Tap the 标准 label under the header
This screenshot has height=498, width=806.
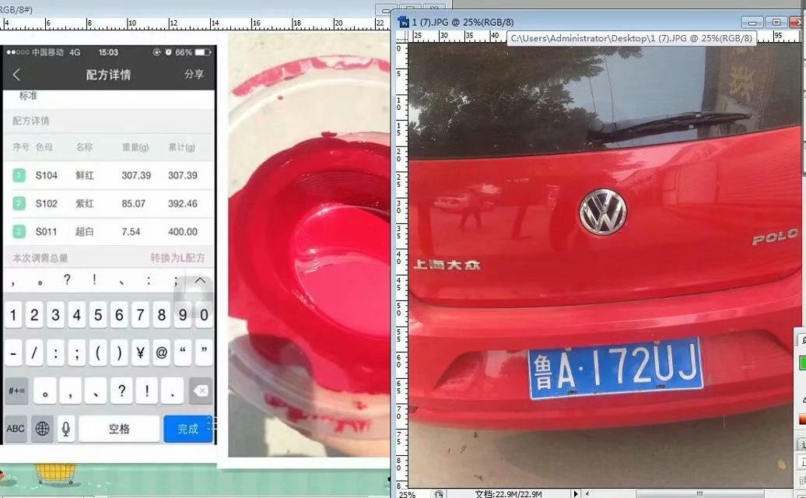coord(28,96)
